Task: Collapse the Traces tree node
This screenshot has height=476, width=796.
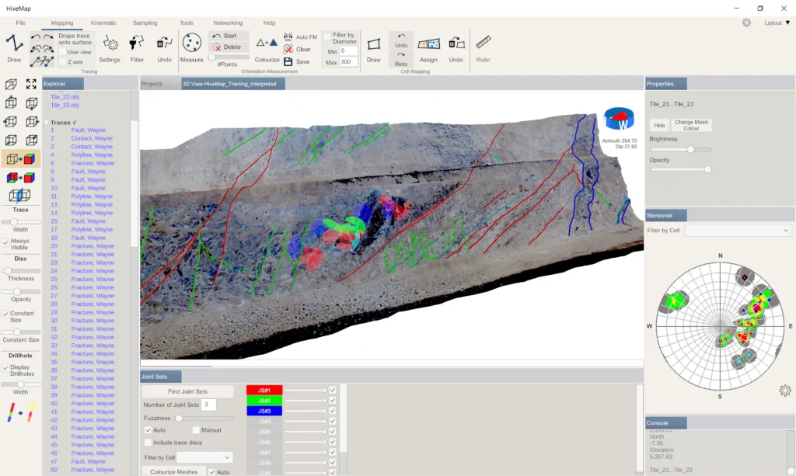Action: [46, 123]
